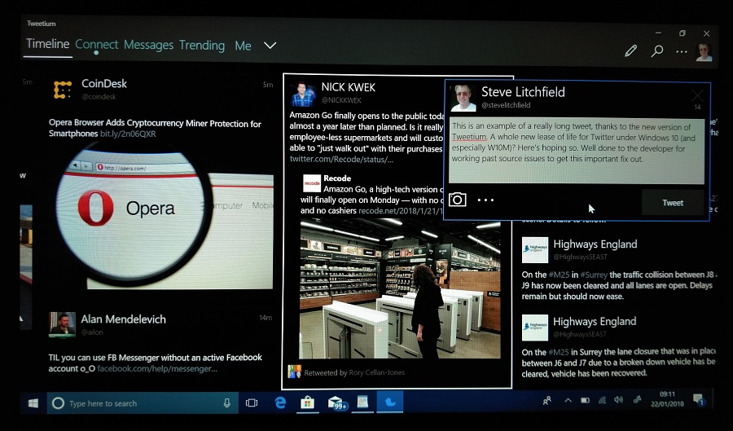Open CoinDesk profile logo

[63, 90]
